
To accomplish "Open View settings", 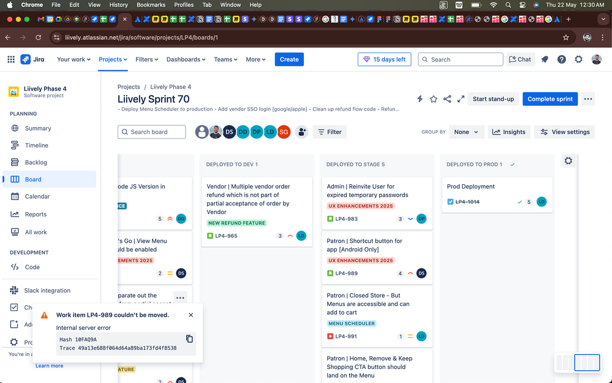I will point(565,132).
